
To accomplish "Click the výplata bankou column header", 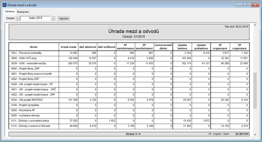I will [x=182, y=47].
